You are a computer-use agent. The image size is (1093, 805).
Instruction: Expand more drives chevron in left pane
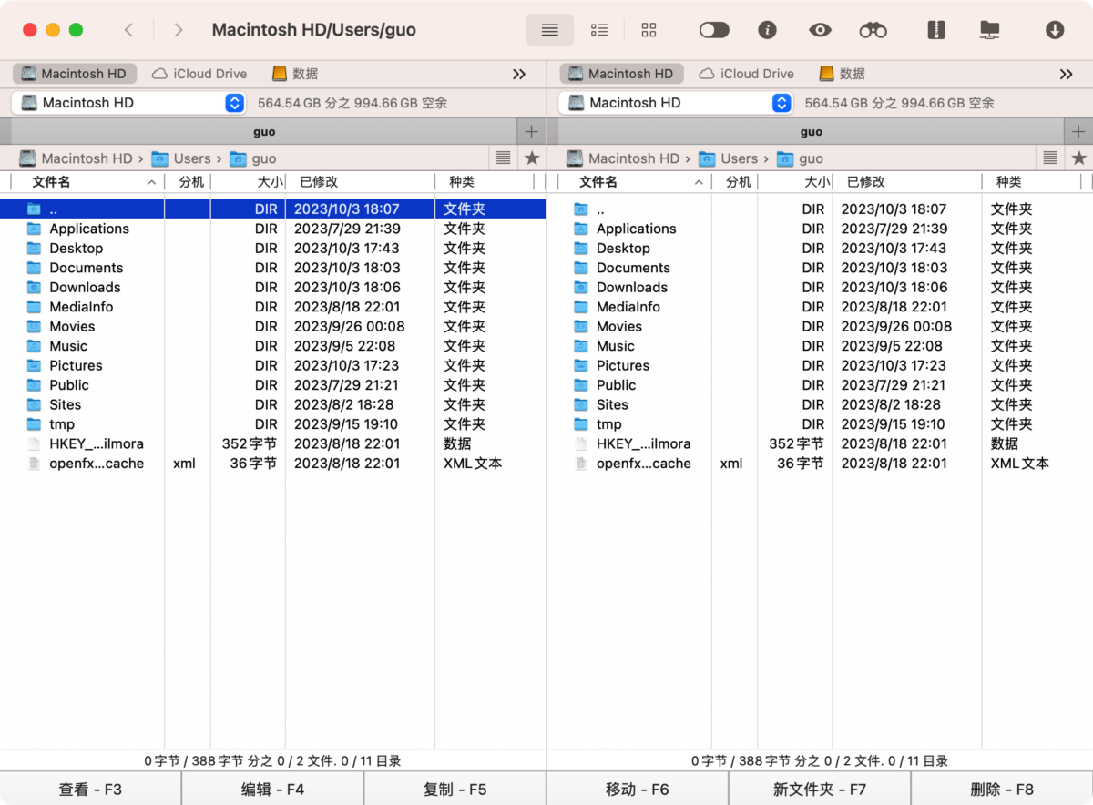click(519, 74)
